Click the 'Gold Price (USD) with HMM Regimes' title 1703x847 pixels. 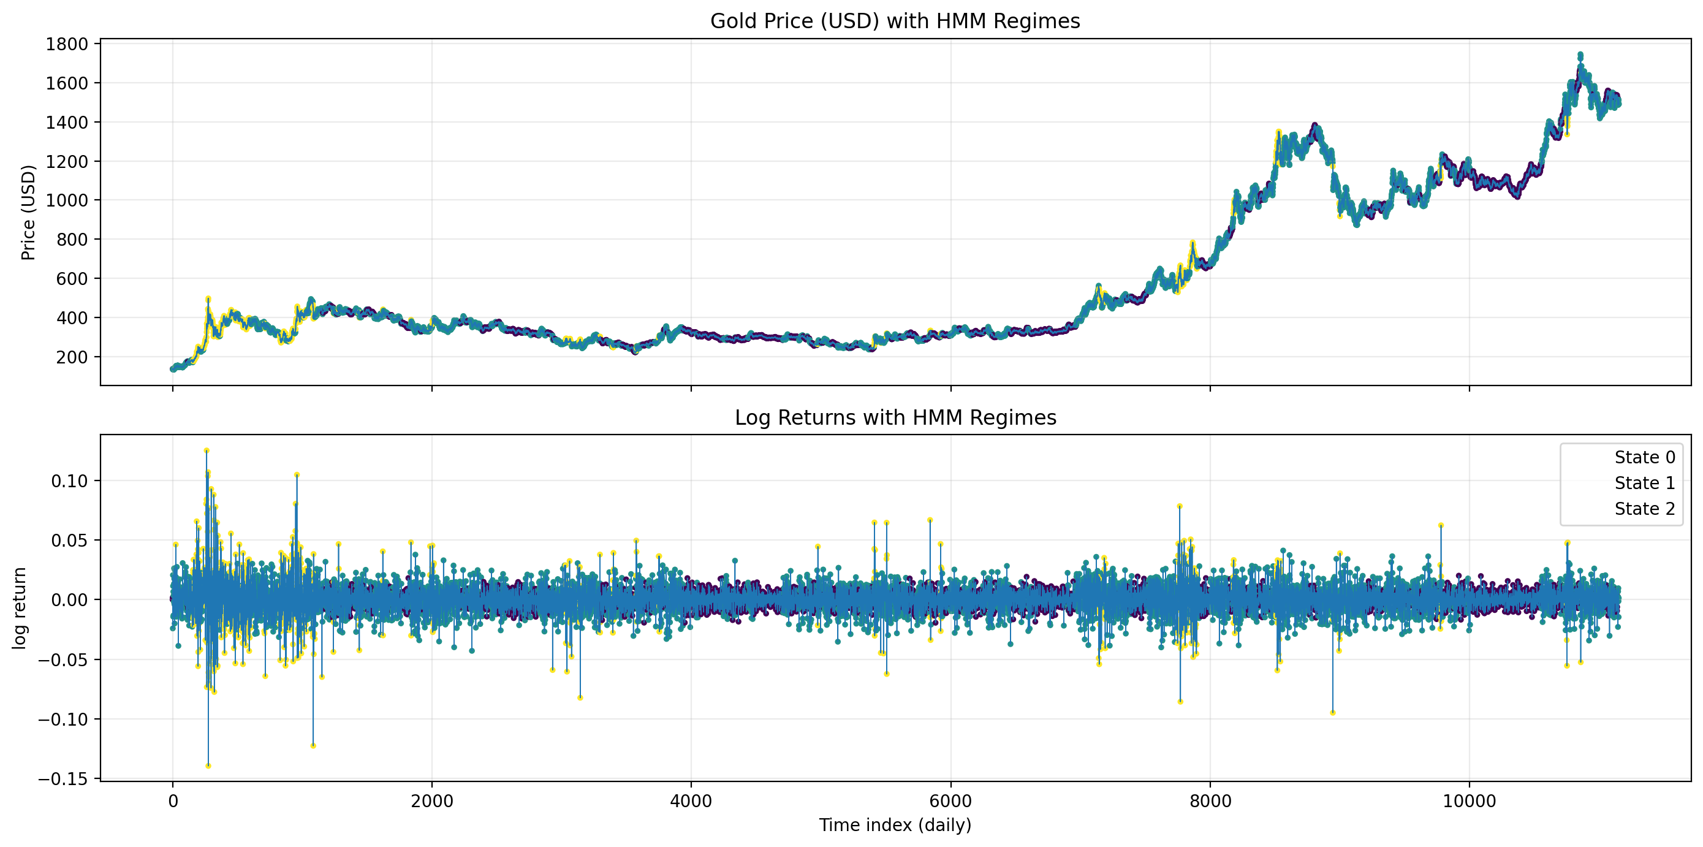[x=895, y=21]
